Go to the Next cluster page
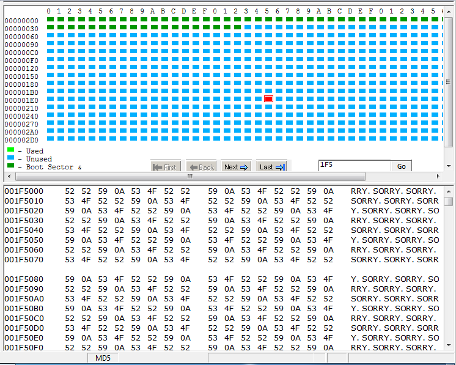The height and width of the screenshot is (365, 456). [x=236, y=167]
